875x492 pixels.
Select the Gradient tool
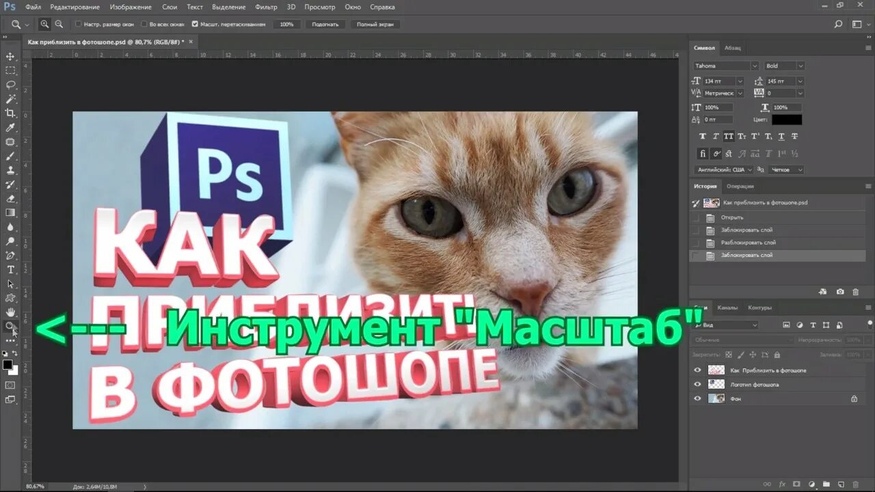pos(10,213)
